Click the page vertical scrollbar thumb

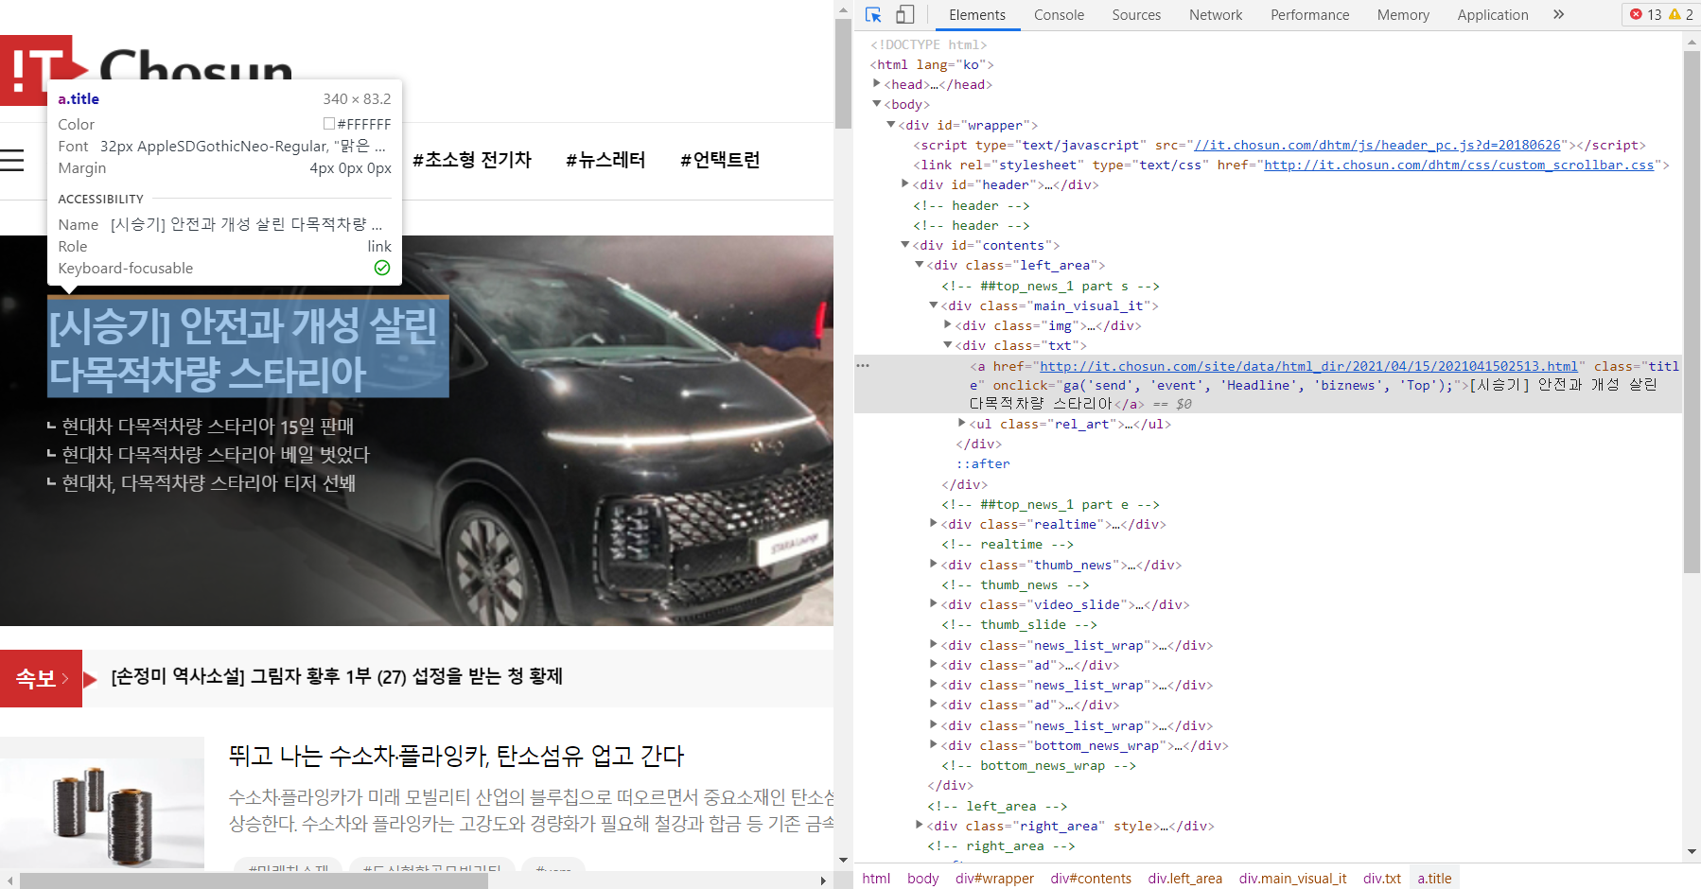843,74
